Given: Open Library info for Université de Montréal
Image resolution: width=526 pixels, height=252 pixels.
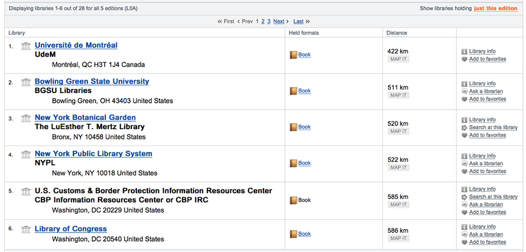Looking at the screenshot, I should [482, 51].
